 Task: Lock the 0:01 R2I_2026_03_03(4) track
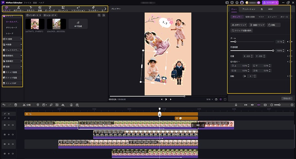tap(5, 125)
